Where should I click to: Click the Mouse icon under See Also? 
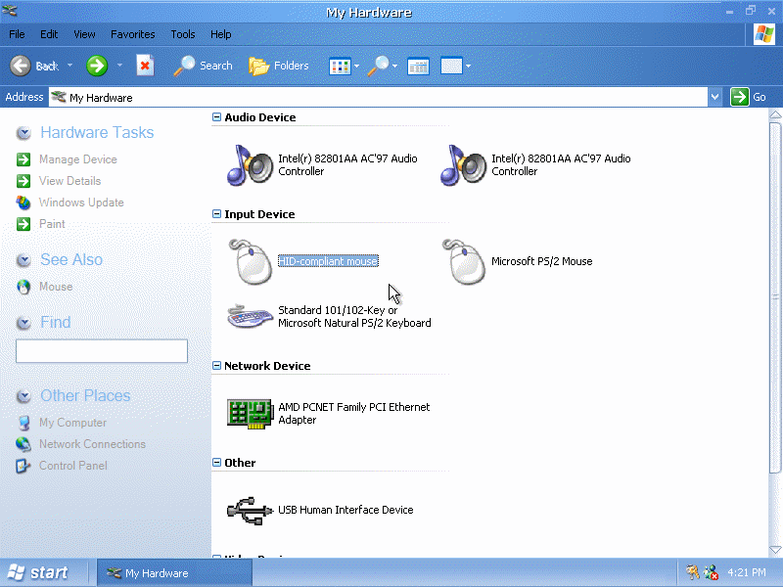pyautogui.click(x=23, y=287)
